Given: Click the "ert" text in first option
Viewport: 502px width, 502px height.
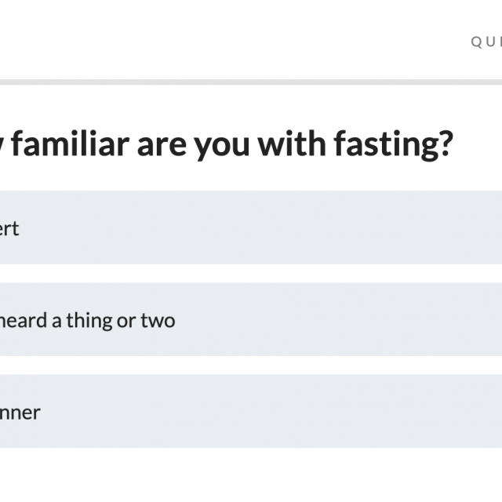Looking at the screenshot, I should pyautogui.click(x=9, y=229).
